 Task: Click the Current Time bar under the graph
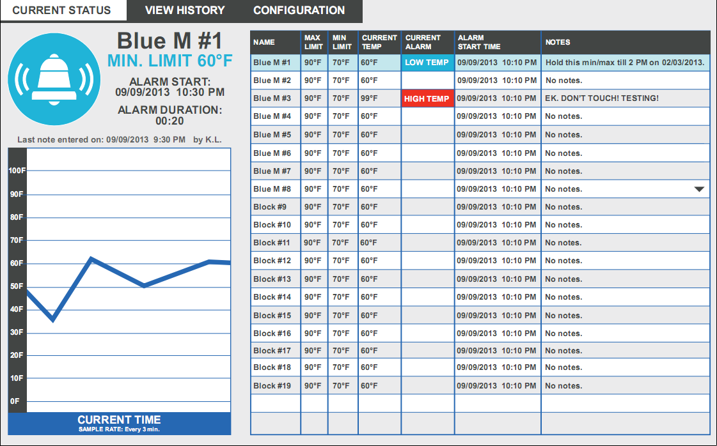click(x=119, y=423)
